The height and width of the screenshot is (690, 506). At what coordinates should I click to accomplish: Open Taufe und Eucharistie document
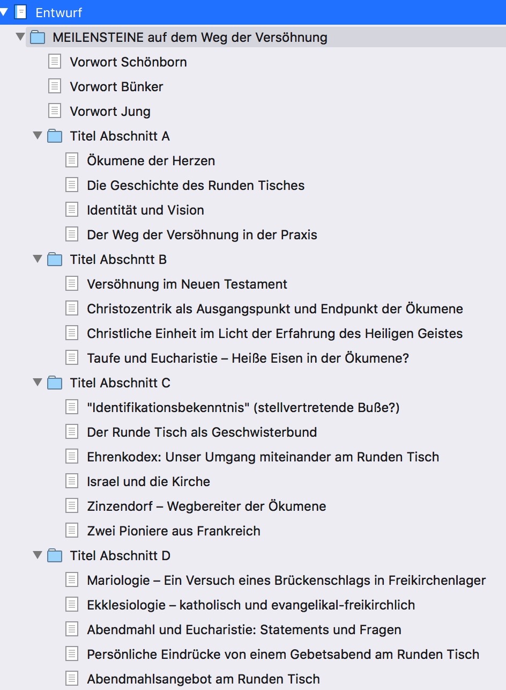[248, 358]
